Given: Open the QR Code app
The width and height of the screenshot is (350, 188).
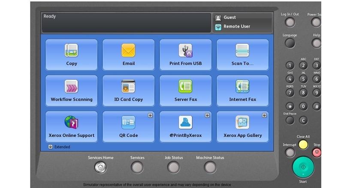Looking at the screenshot, I should [x=128, y=126].
